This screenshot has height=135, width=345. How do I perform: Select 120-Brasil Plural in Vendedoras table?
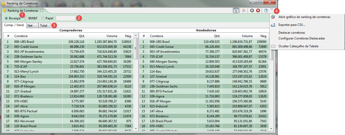(204, 121)
